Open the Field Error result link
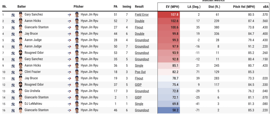Screen dimensions: 272x116 [x=142, y=15]
